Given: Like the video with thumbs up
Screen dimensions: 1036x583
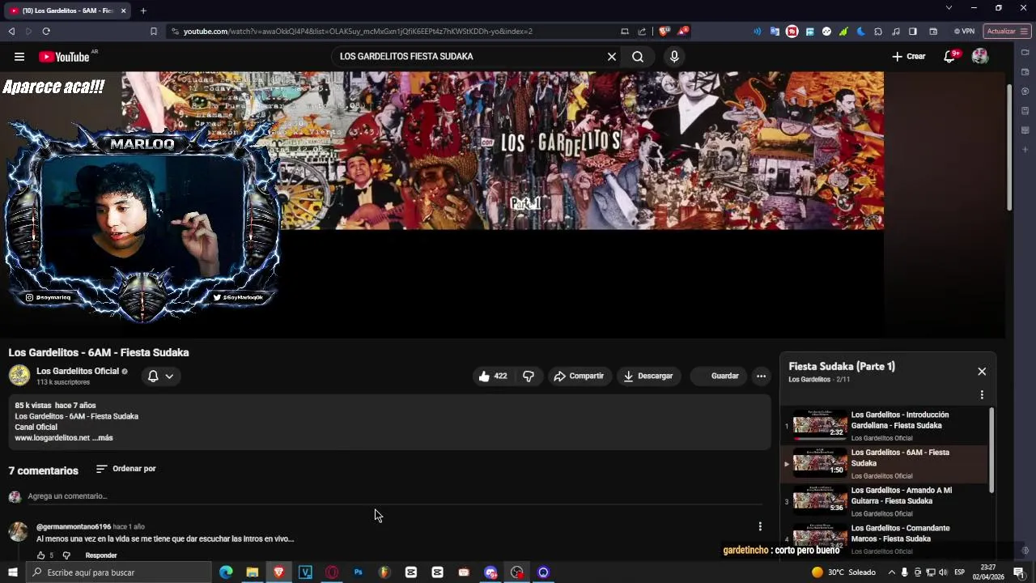Looking at the screenshot, I should (x=492, y=376).
